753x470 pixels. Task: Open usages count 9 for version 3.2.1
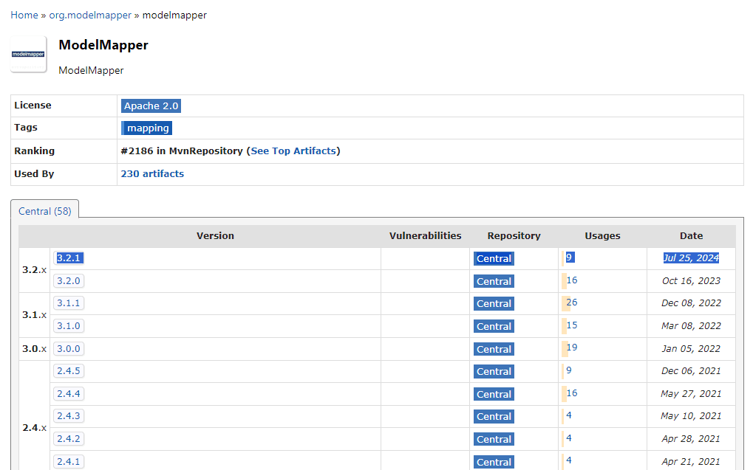tap(569, 257)
